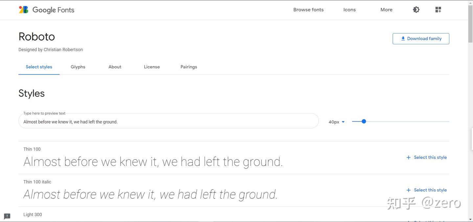Image resolution: width=473 pixels, height=222 pixels.
Task: Open Browse fonts page
Action: [308, 10]
